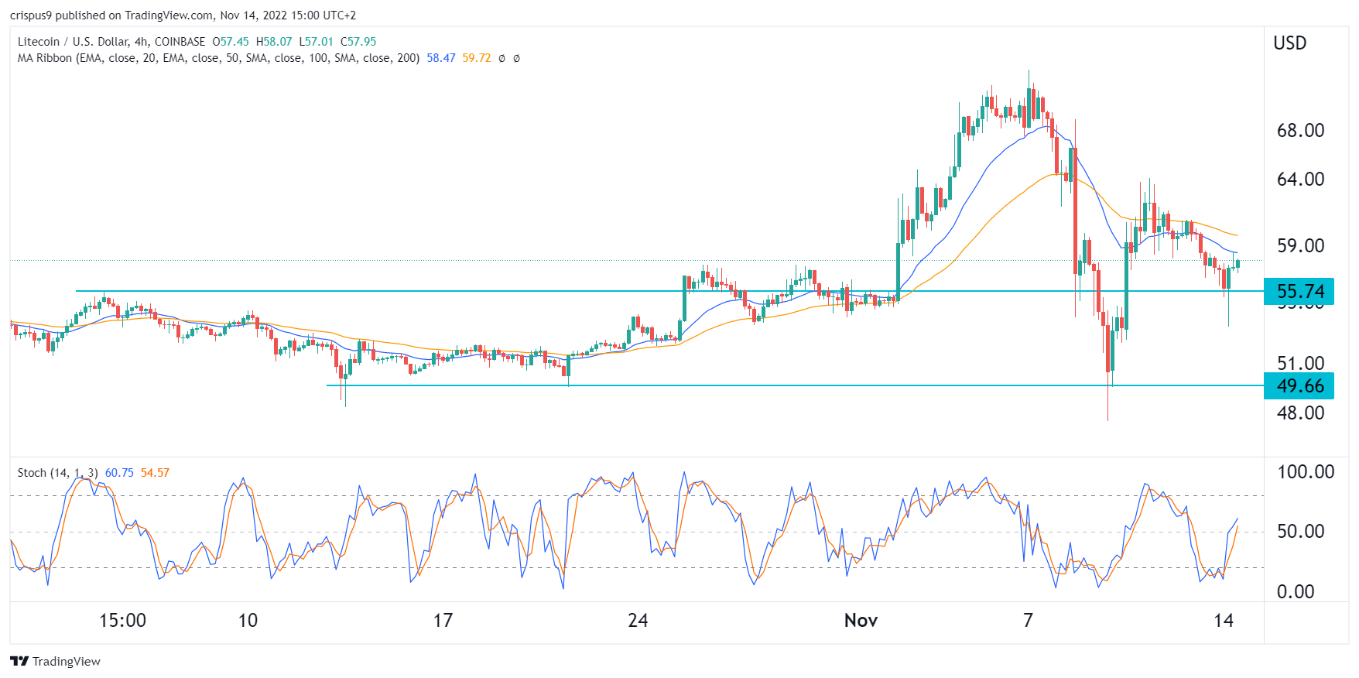Click the 14 date axis label
Image resolution: width=1359 pixels, height=678 pixels.
pos(1224,620)
